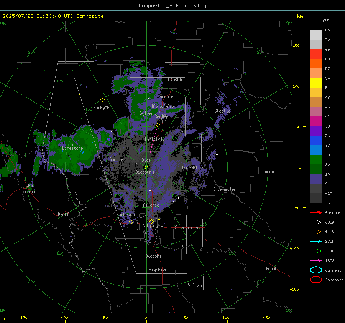This screenshot has height=323, width=345.
Task: Click the cyan 27ZW arrow legend icon
Action: point(316,242)
